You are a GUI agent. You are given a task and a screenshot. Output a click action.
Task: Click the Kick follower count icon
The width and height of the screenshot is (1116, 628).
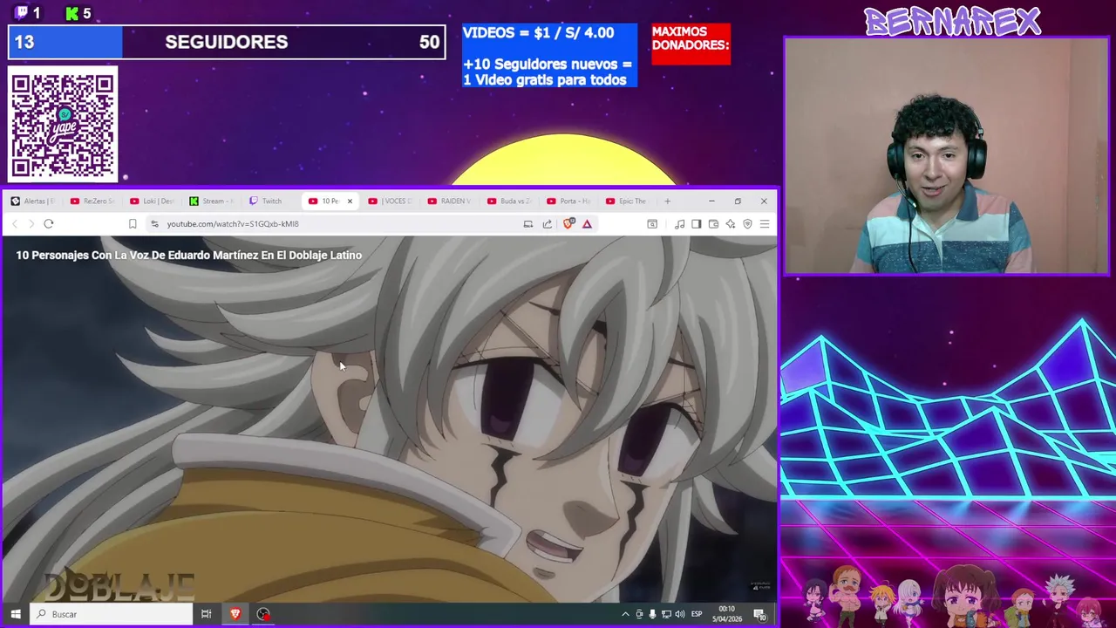click(x=72, y=13)
